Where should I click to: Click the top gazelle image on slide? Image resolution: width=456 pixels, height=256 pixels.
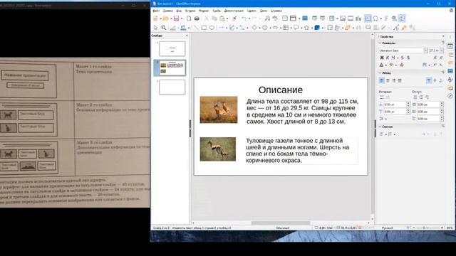pyautogui.click(x=219, y=110)
